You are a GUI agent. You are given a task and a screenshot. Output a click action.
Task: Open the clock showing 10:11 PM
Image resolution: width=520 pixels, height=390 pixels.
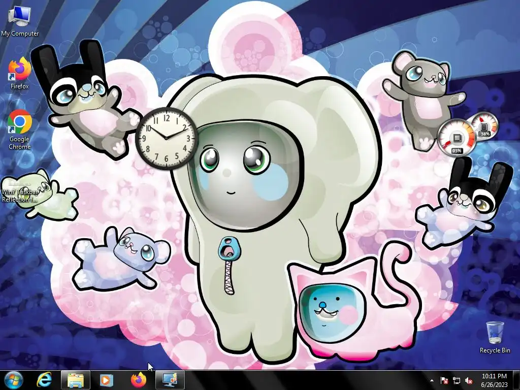(494, 376)
